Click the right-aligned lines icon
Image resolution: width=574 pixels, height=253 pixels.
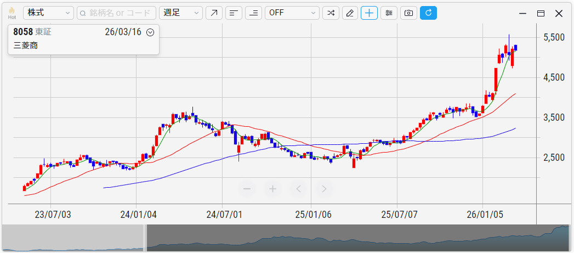coord(253,13)
